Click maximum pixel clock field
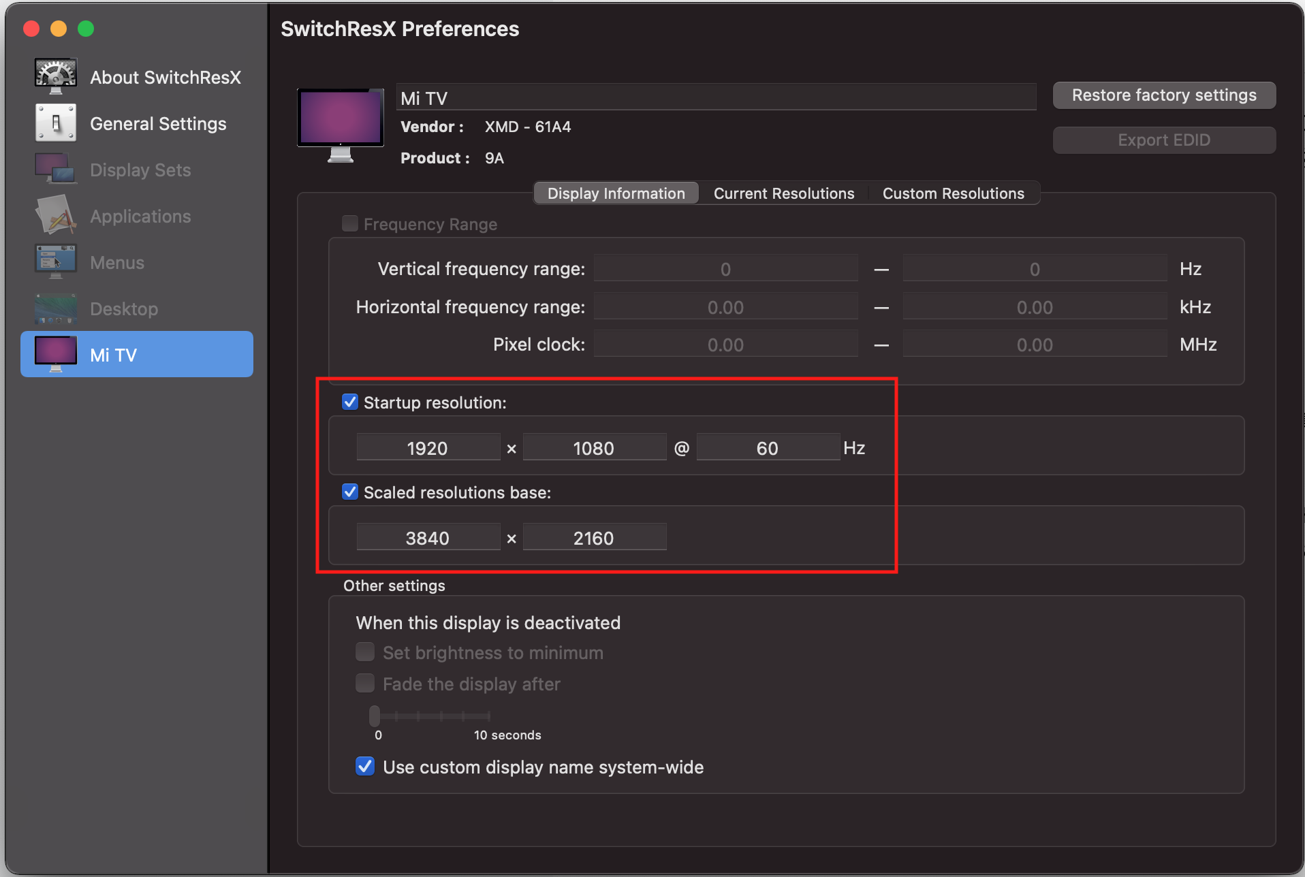 1035,344
